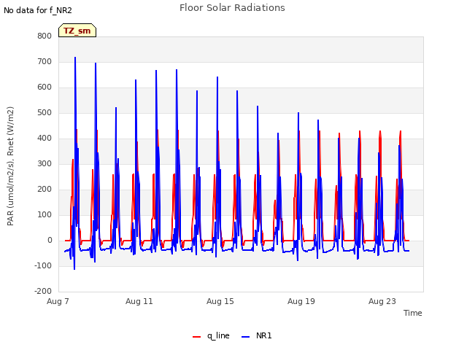Toggle the NR1 legend entry
The height and width of the screenshot is (350, 467).
tap(256, 335)
